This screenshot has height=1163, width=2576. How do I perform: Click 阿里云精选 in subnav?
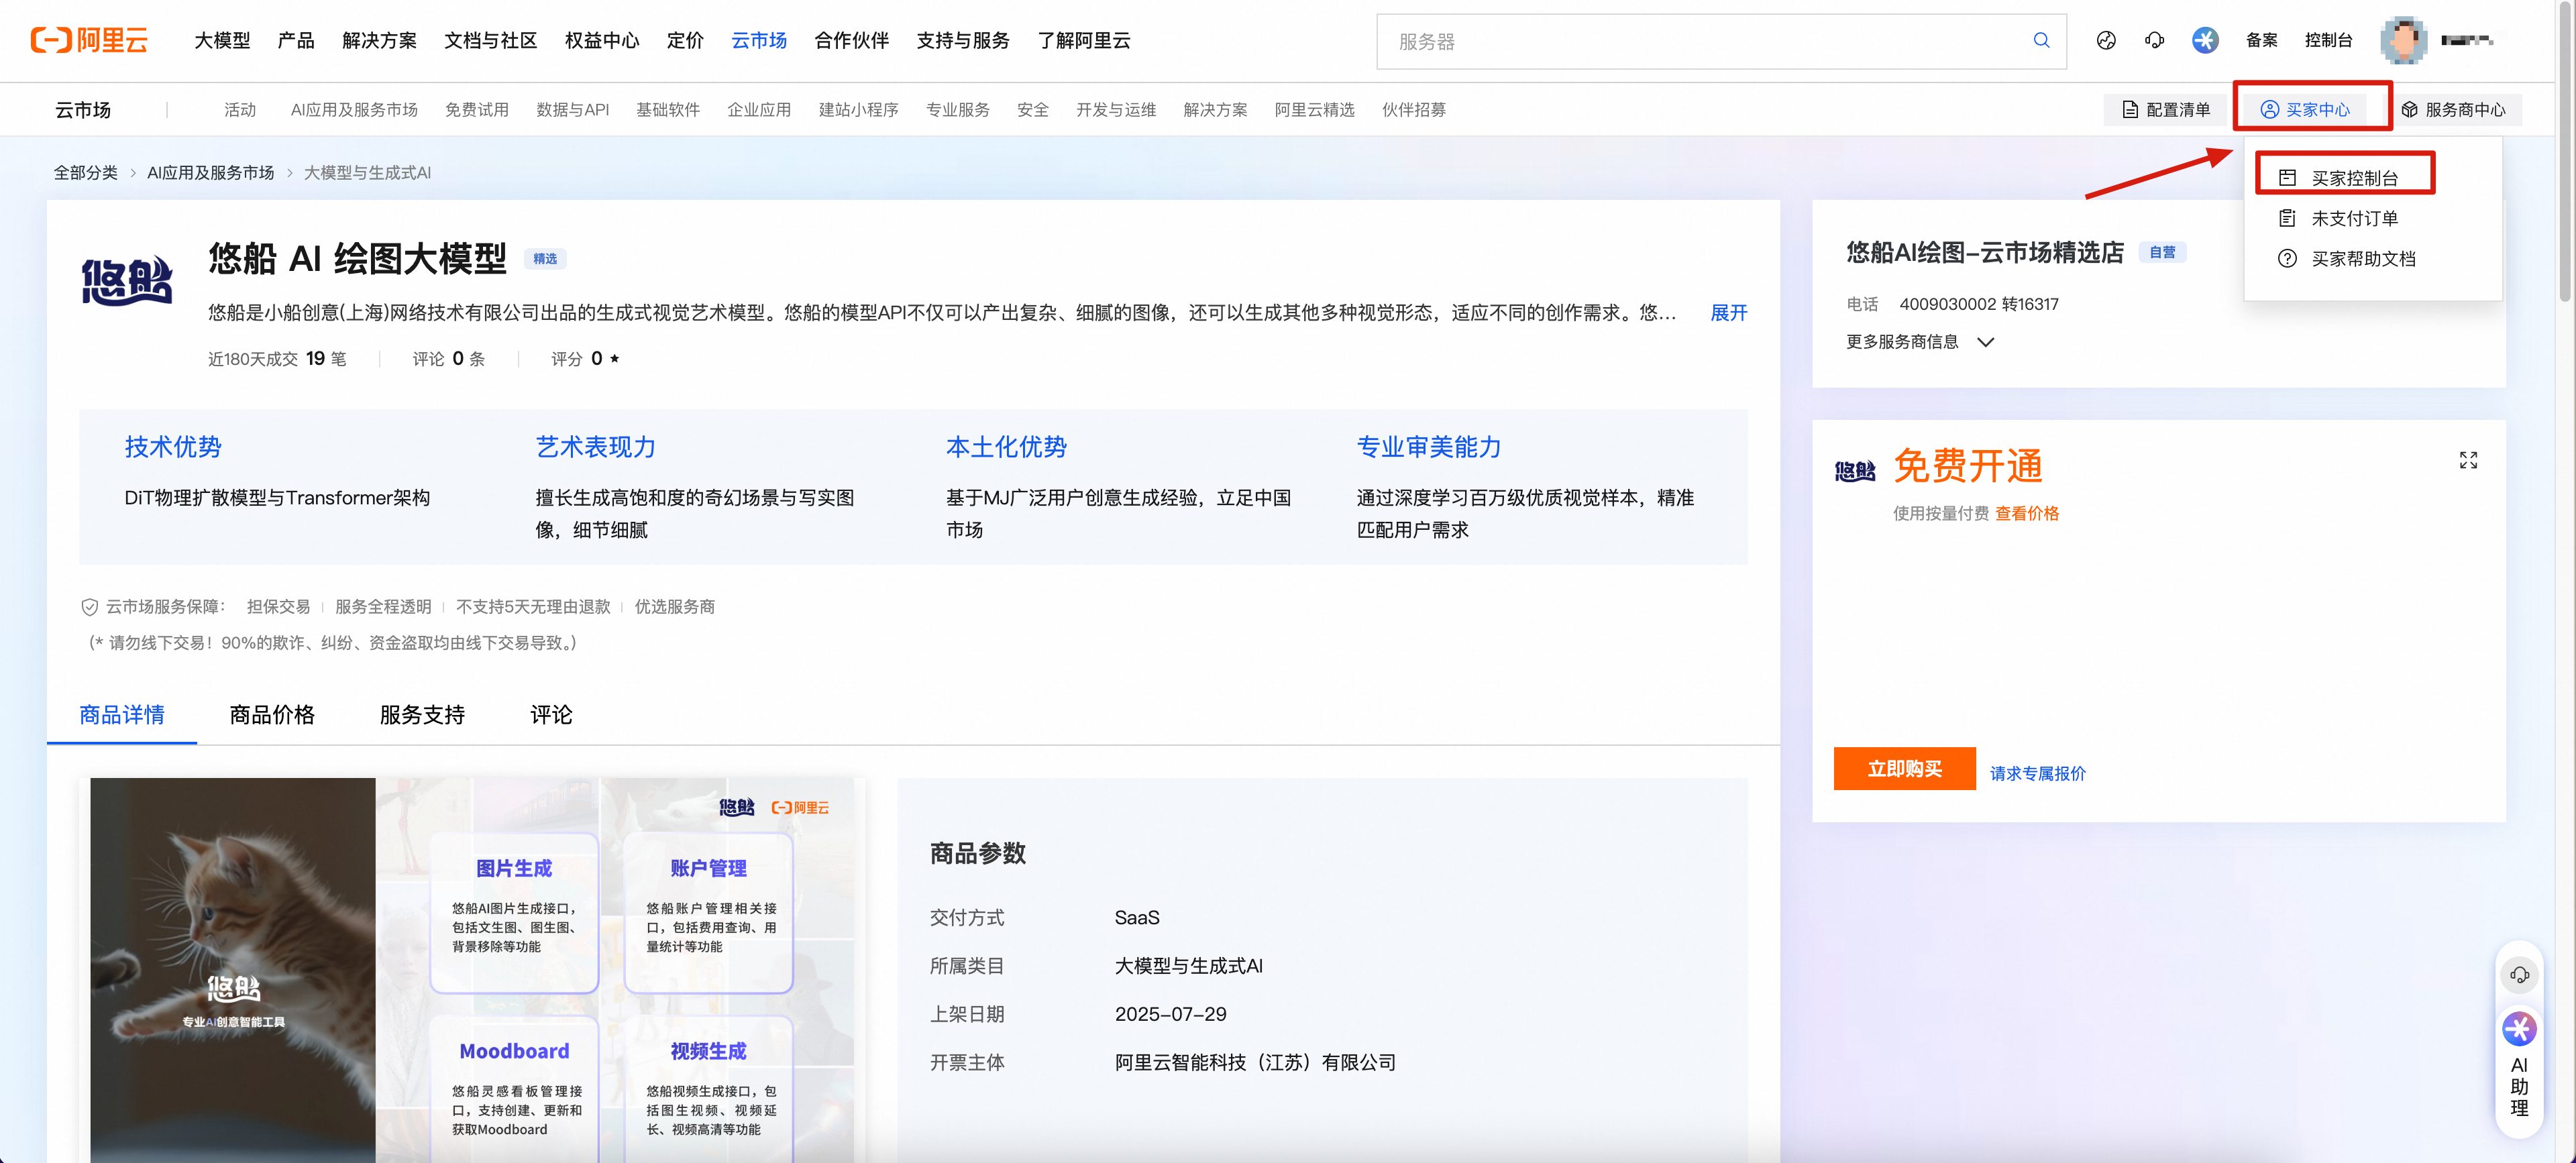pos(1314,110)
